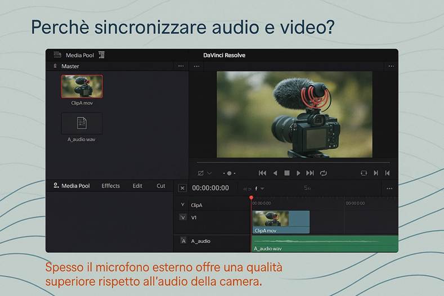Click the red playhead marker

tap(251, 198)
